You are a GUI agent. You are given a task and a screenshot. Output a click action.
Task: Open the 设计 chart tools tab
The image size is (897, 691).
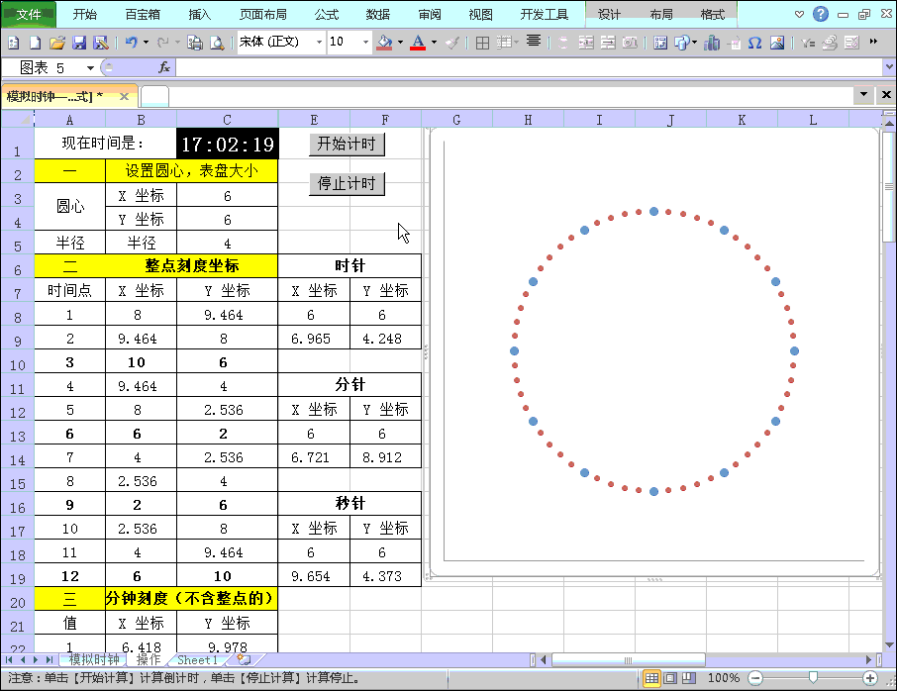pyautogui.click(x=609, y=14)
